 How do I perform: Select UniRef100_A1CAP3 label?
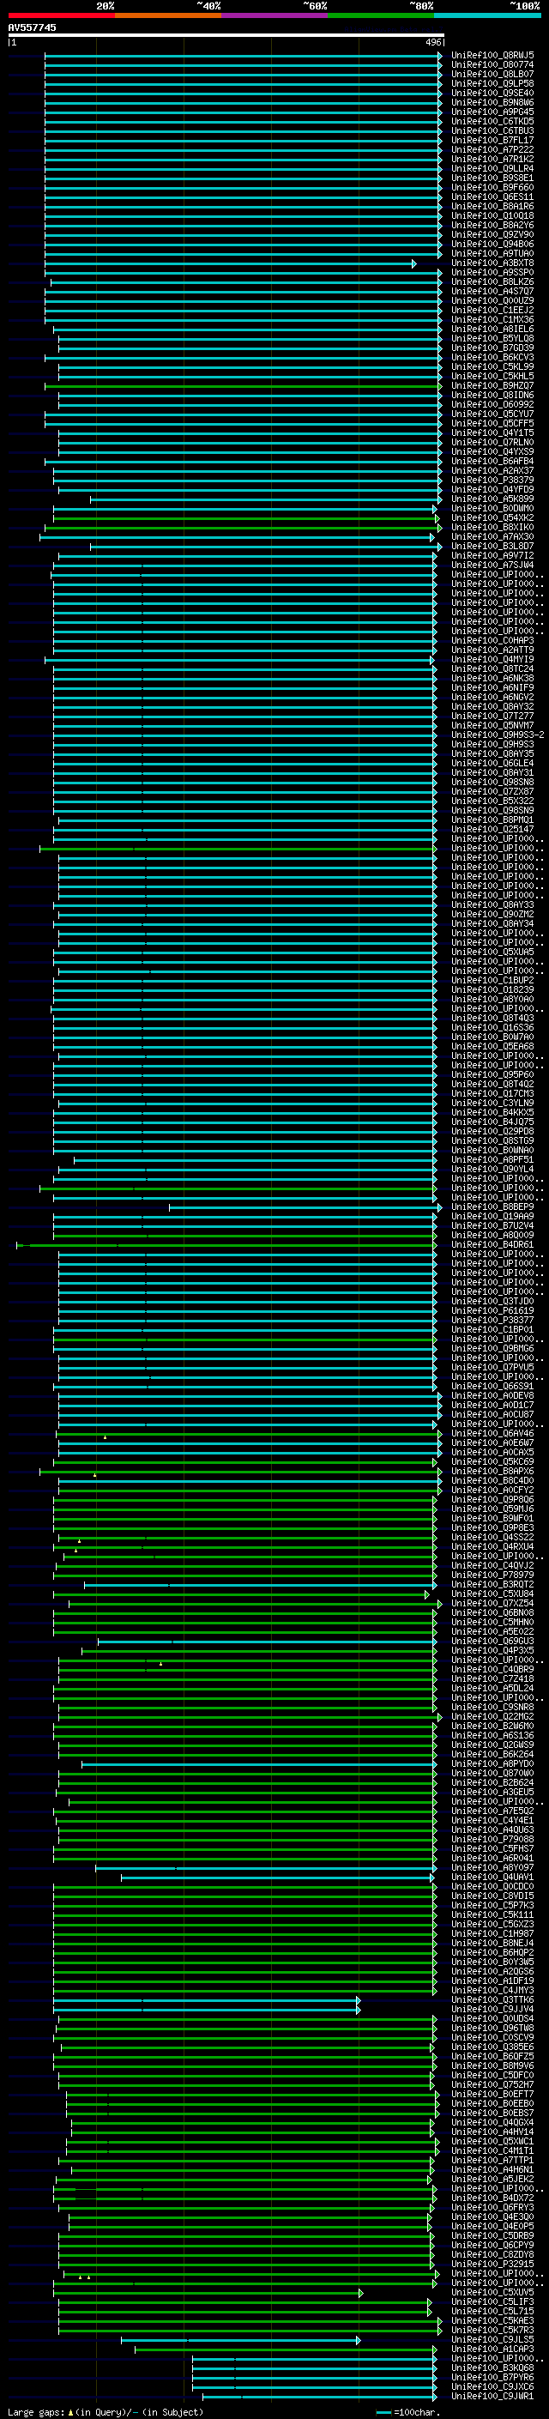492,2349
